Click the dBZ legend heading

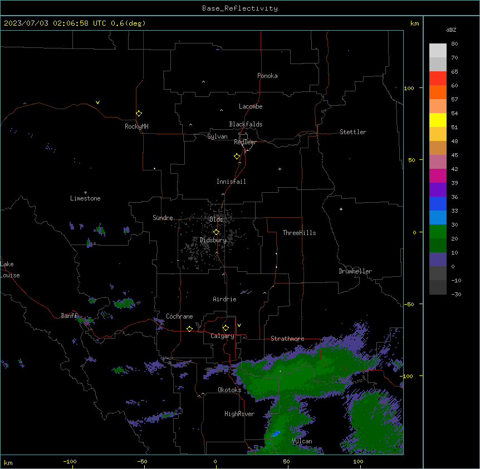click(451, 30)
